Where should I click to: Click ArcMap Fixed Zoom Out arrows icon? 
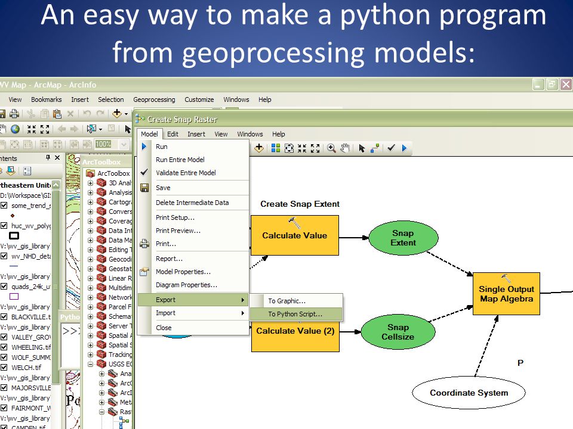45,129
